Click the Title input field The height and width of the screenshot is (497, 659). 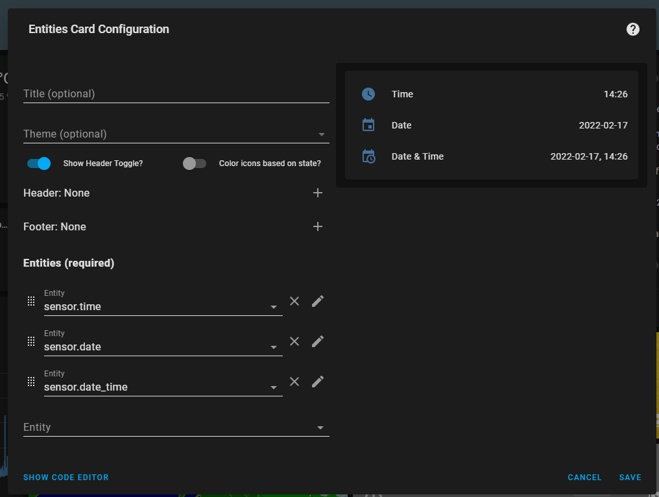pos(176,94)
